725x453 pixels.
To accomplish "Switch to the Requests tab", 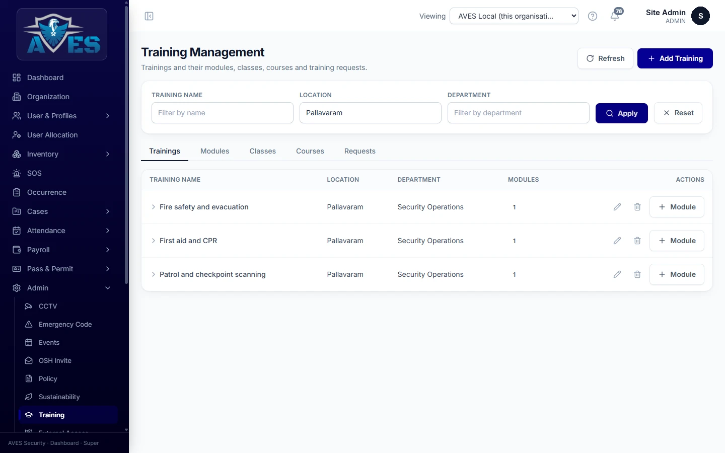I will [x=360, y=151].
